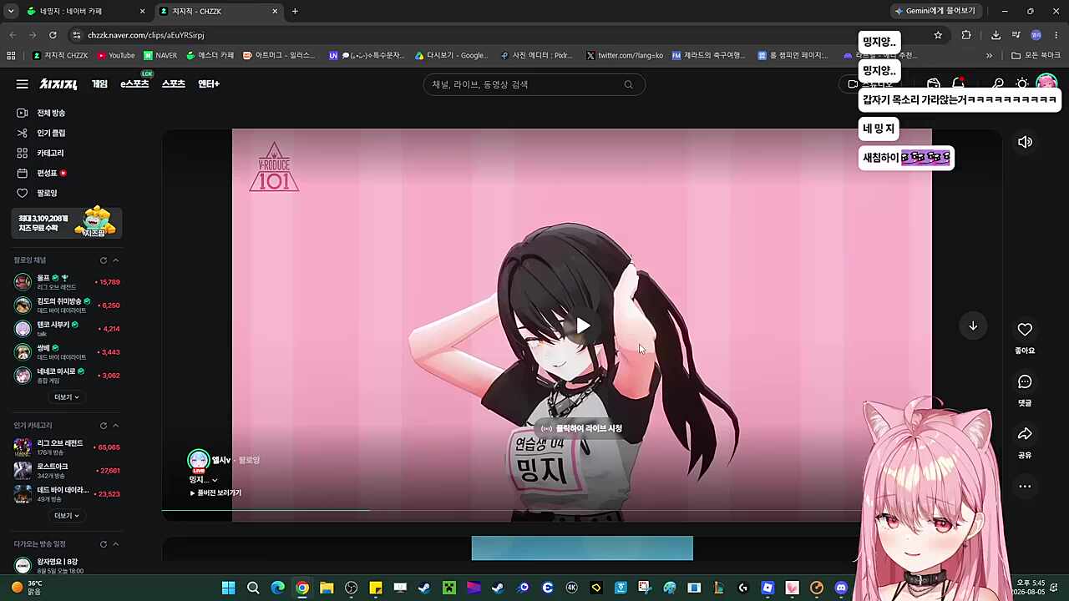Open 쌍베 channel
The height and width of the screenshot is (601, 1069).
coord(67,352)
